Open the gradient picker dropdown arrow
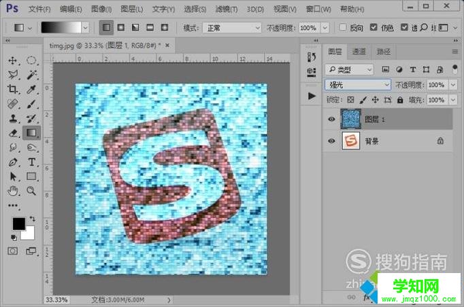This screenshot has height=307, width=464. [x=85, y=28]
